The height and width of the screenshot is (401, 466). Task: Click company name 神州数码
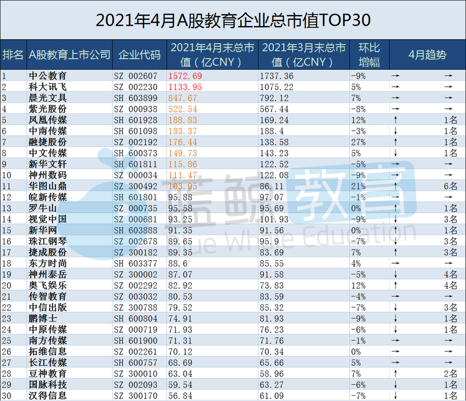pos(48,175)
